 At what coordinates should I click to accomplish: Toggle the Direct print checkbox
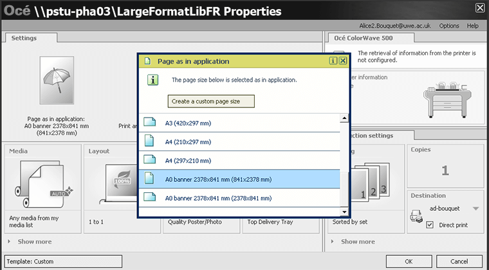point(430,224)
